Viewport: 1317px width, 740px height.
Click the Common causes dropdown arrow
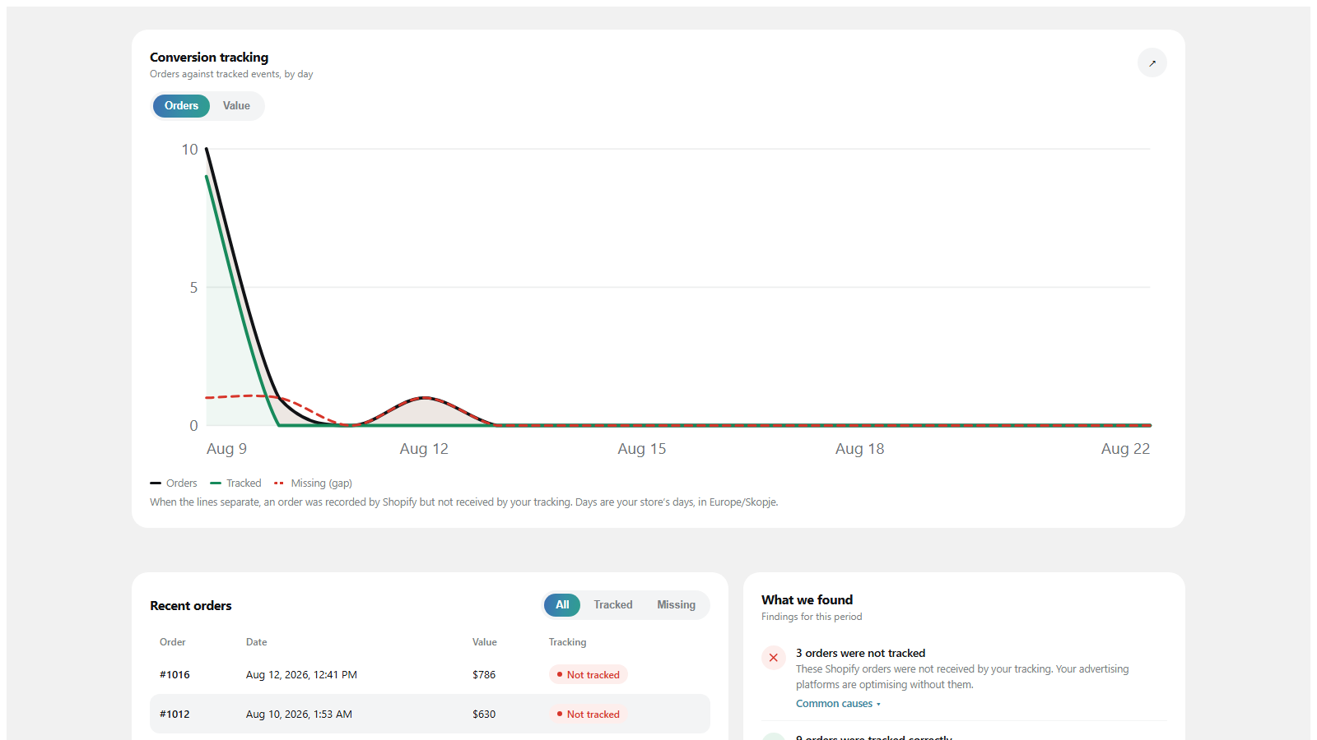[x=878, y=705]
